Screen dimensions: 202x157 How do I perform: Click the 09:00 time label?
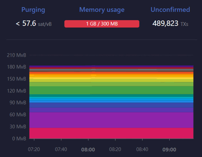click(x=169, y=150)
